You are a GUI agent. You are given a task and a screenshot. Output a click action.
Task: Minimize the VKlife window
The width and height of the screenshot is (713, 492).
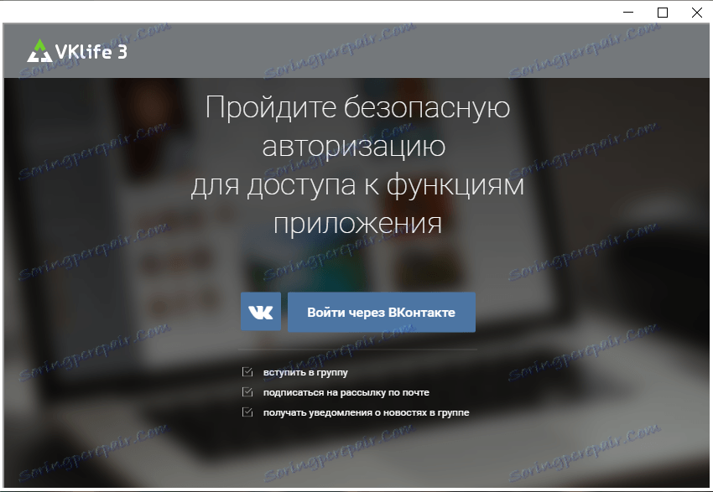click(x=628, y=13)
